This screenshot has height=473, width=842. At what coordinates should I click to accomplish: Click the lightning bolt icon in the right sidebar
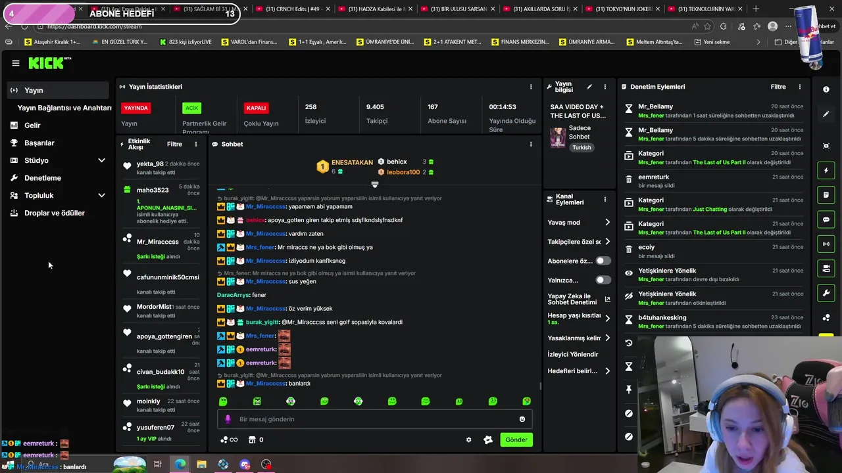[x=826, y=171]
